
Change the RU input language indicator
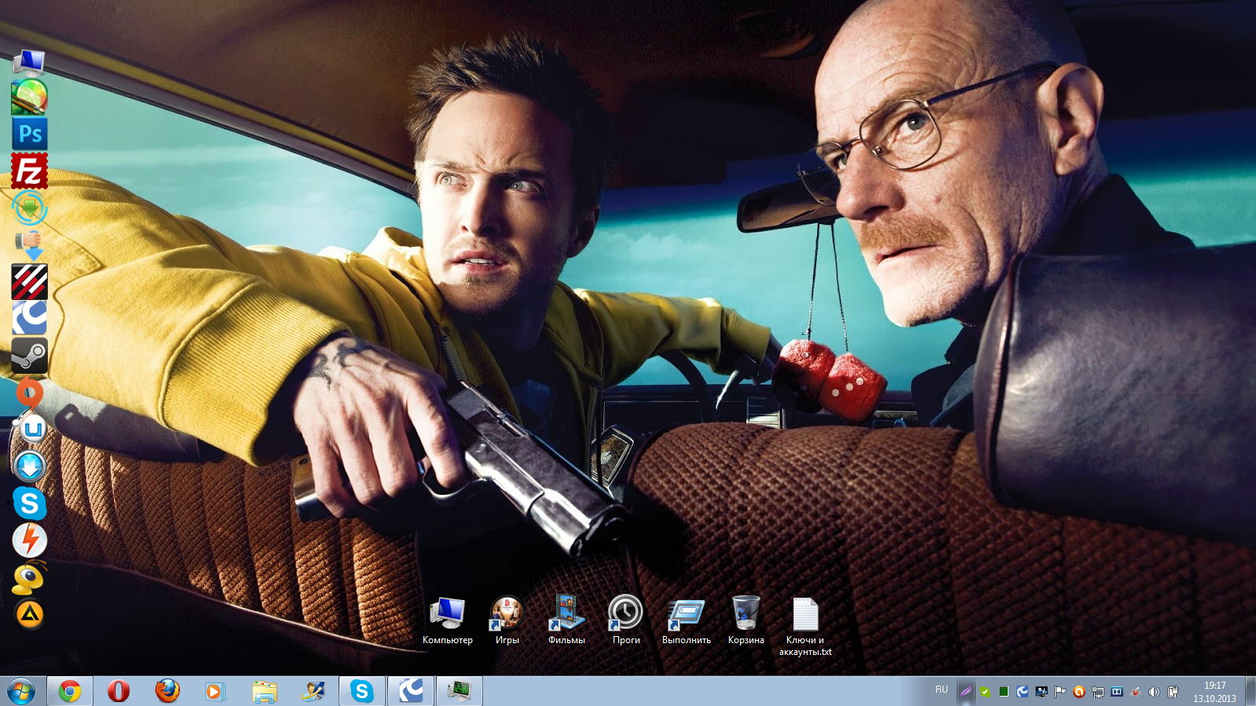click(942, 690)
